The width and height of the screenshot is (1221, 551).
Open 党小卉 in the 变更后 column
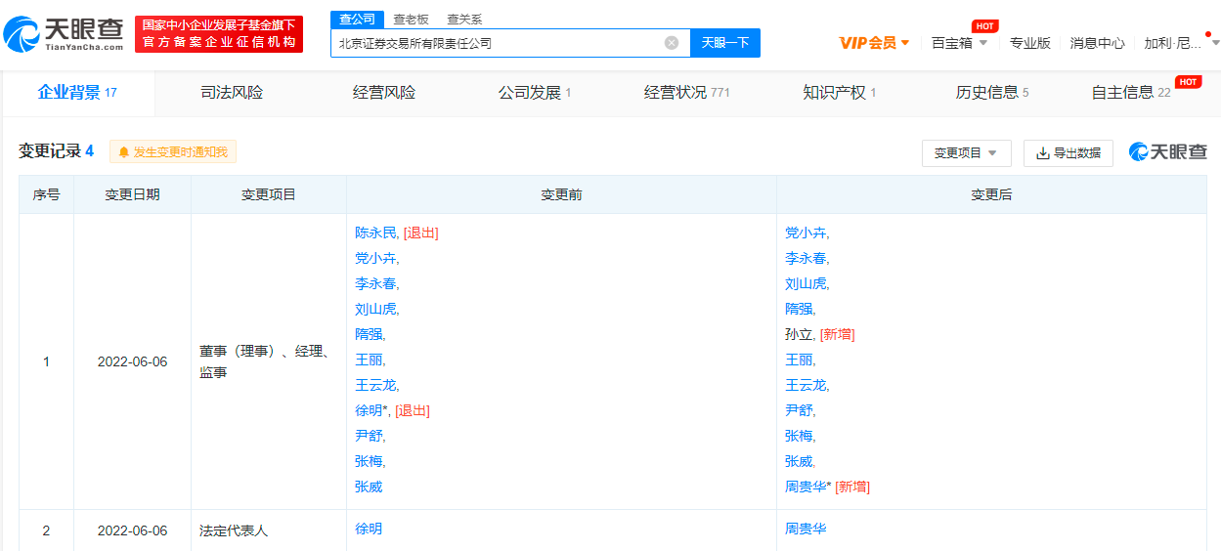806,233
